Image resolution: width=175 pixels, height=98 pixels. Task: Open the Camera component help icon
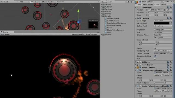point(168,18)
